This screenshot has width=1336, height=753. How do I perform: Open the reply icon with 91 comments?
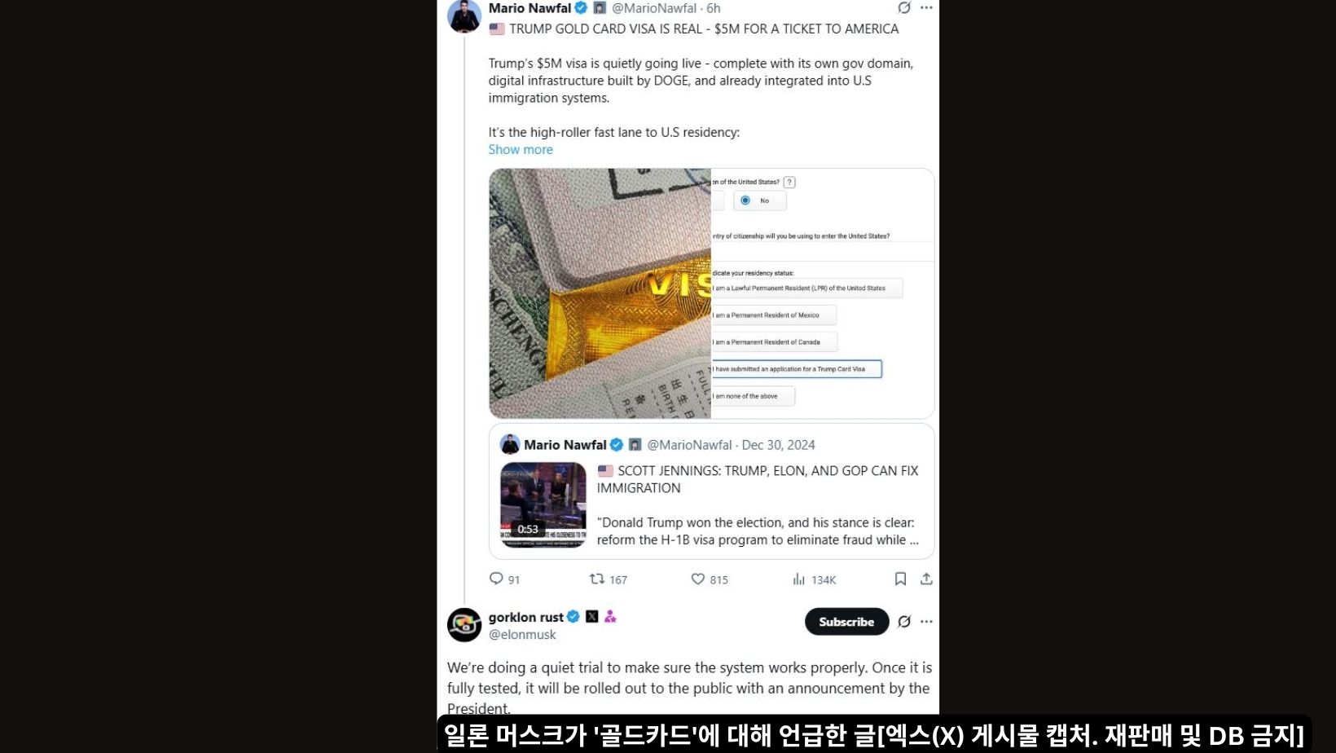tap(496, 579)
